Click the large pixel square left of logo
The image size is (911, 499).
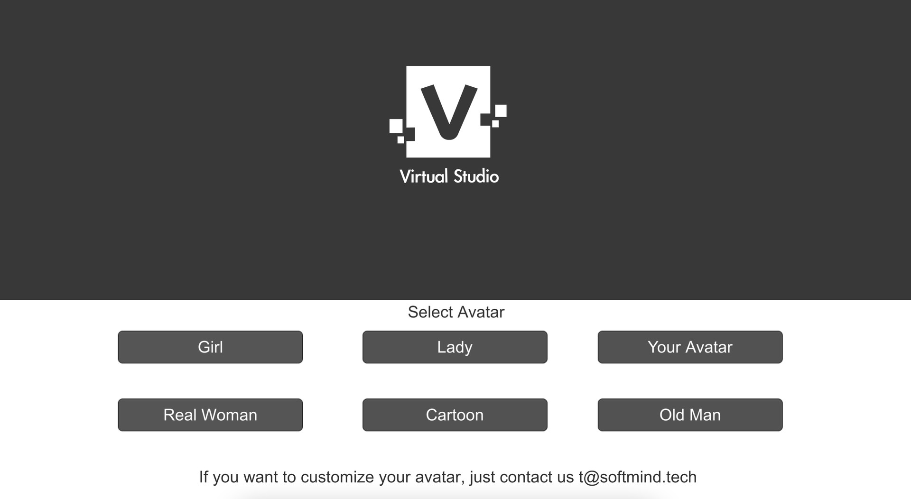click(x=396, y=126)
